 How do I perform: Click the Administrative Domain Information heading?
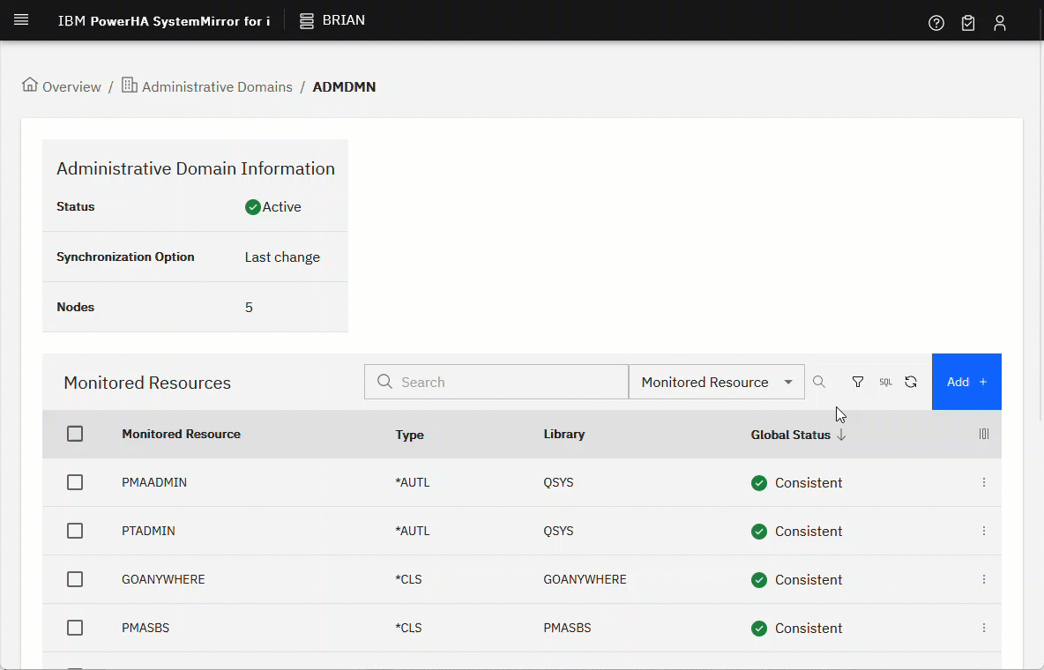(196, 168)
